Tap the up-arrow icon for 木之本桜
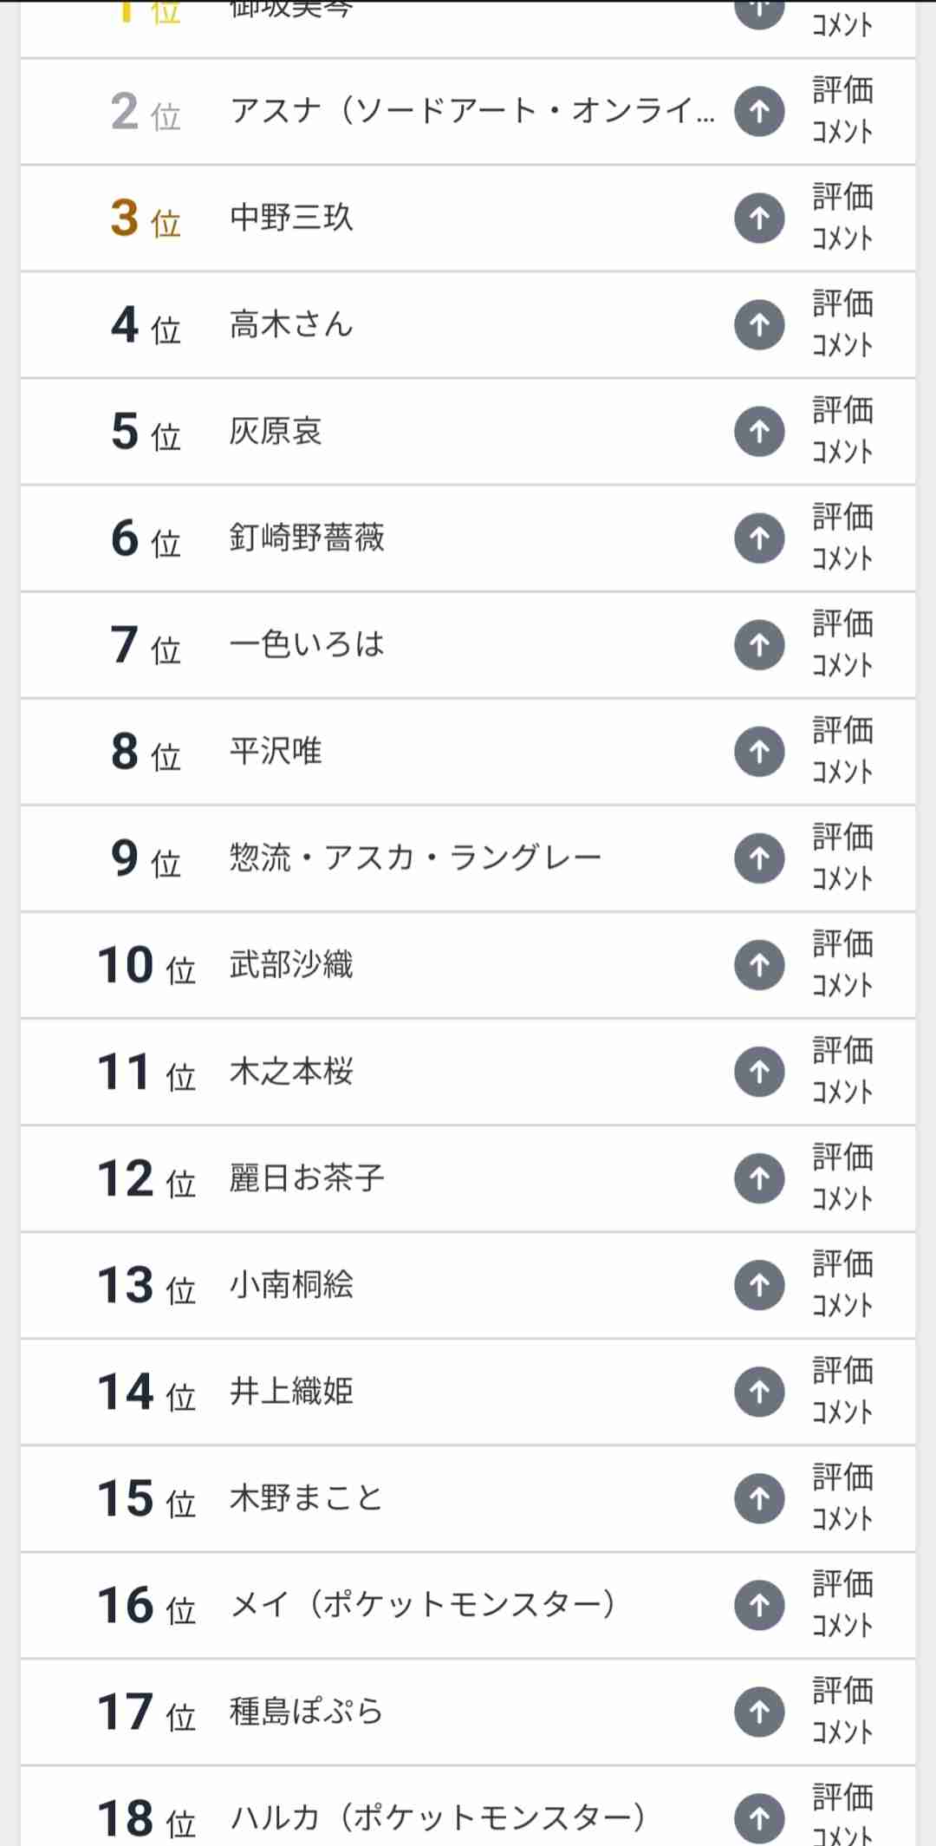Screen dimensions: 936x1846 point(759,1072)
